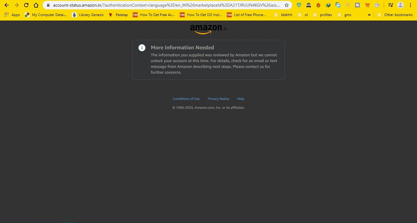The height and width of the screenshot is (223, 417).
Task: Open the Patatap bookmark
Action: tap(118, 15)
